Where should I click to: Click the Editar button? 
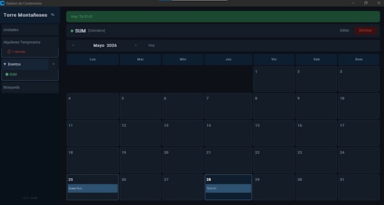tap(344, 30)
